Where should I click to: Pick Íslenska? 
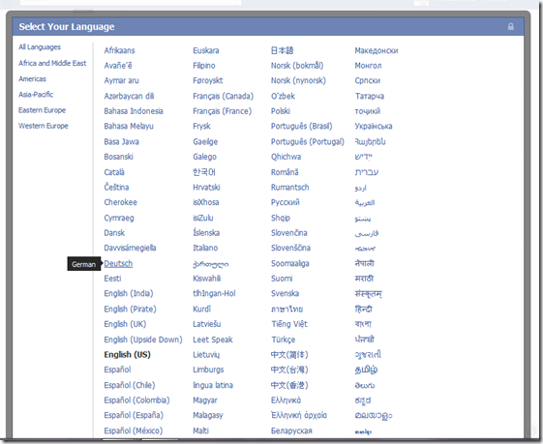click(206, 232)
